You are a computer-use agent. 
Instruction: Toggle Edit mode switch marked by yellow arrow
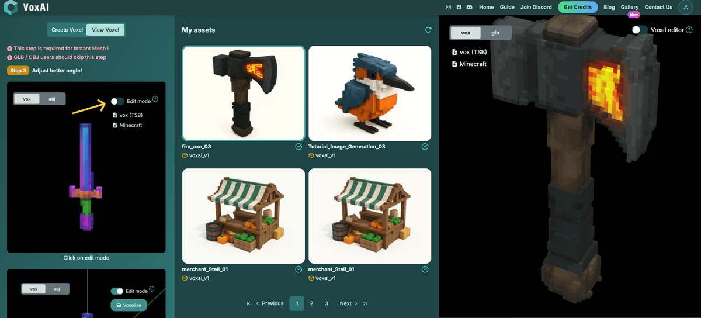(x=117, y=101)
